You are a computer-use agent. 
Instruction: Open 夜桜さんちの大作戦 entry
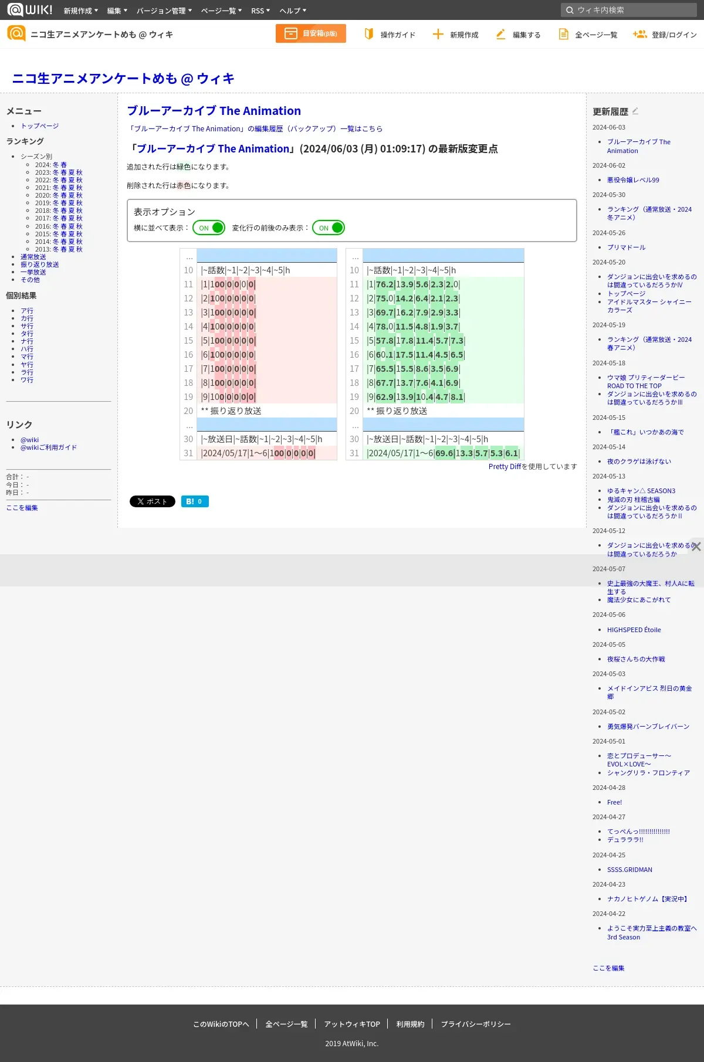point(636,659)
